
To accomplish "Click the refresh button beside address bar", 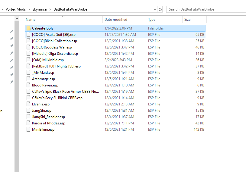I will [x=160, y=9].
